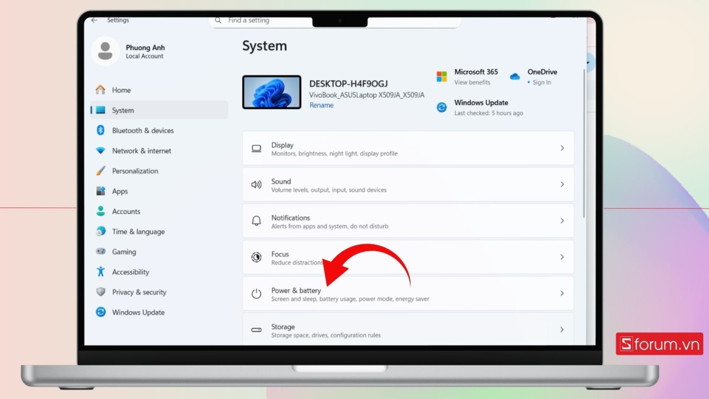Viewport: 709px width, 399px height.
Task: Expand the Focus row chevron
Action: [x=562, y=257]
